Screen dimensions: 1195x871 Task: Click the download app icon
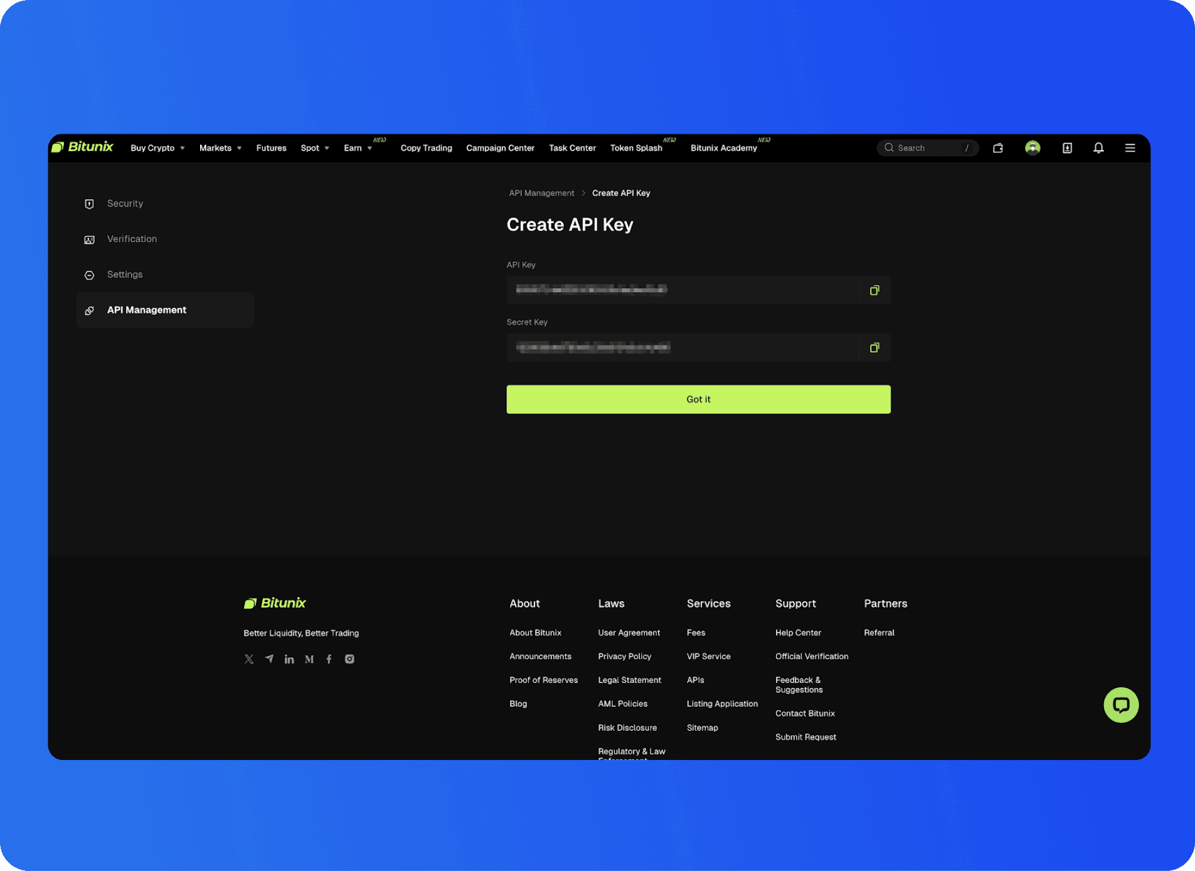click(x=1066, y=148)
